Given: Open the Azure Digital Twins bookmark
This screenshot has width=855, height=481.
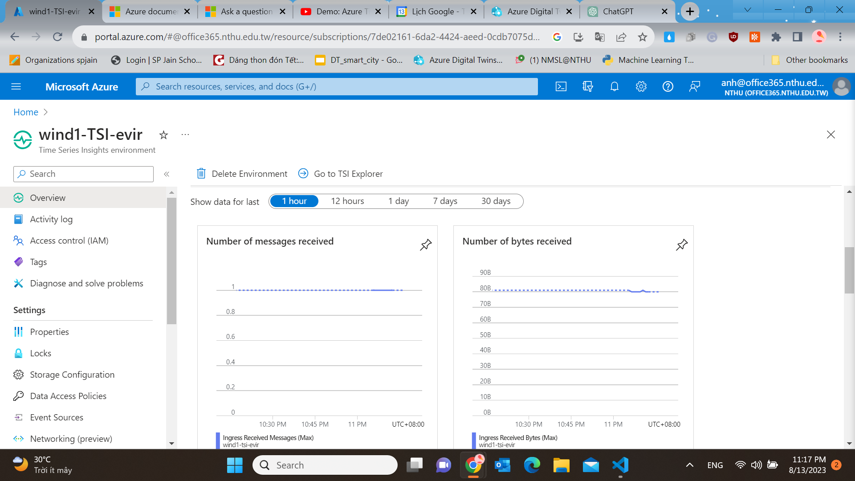Looking at the screenshot, I should (x=458, y=60).
